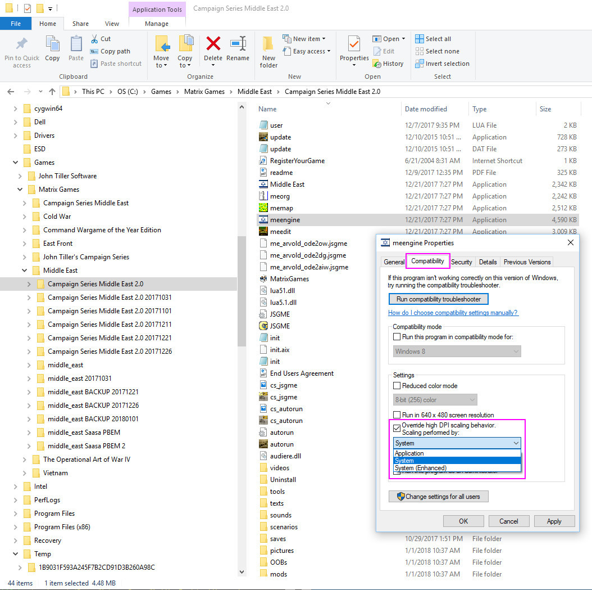Expand the Cold War tree folder
This screenshot has height=590, width=592.
click(25, 217)
